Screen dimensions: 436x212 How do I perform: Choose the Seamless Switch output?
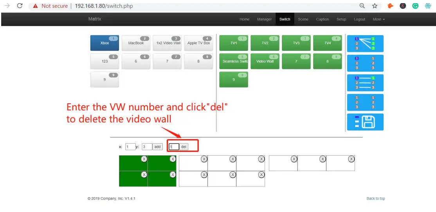coord(234,61)
